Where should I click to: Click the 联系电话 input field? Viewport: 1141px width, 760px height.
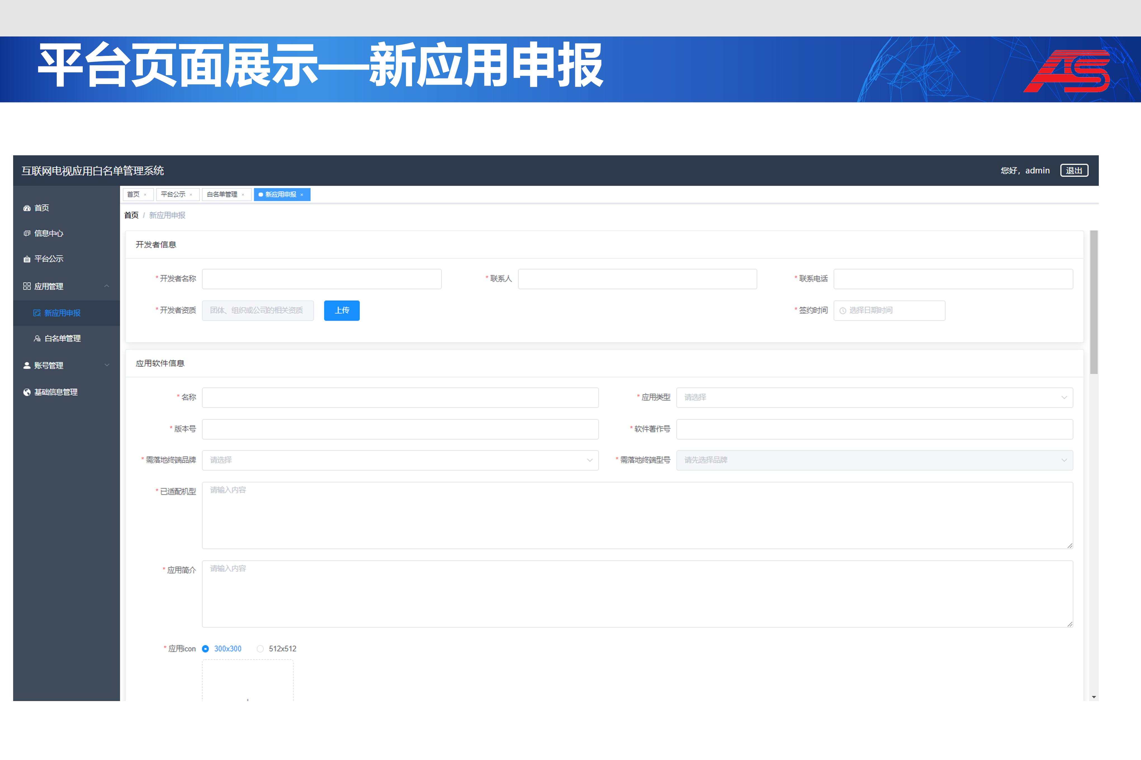pyautogui.click(x=953, y=279)
